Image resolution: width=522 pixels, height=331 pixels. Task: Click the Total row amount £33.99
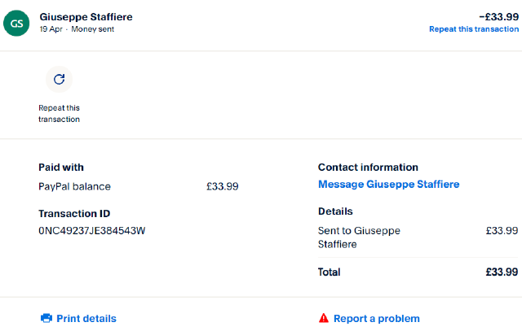(x=502, y=272)
